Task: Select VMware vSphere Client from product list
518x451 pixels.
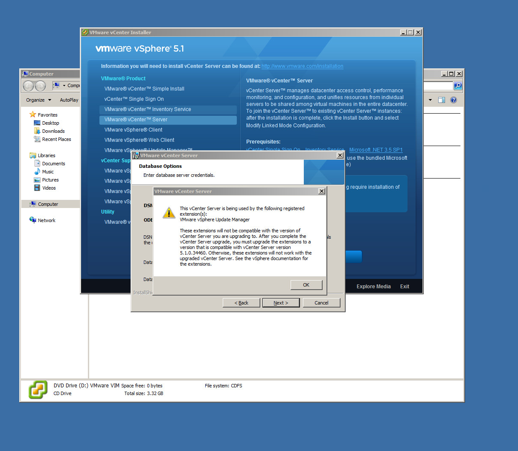Action: click(x=133, y=130)
